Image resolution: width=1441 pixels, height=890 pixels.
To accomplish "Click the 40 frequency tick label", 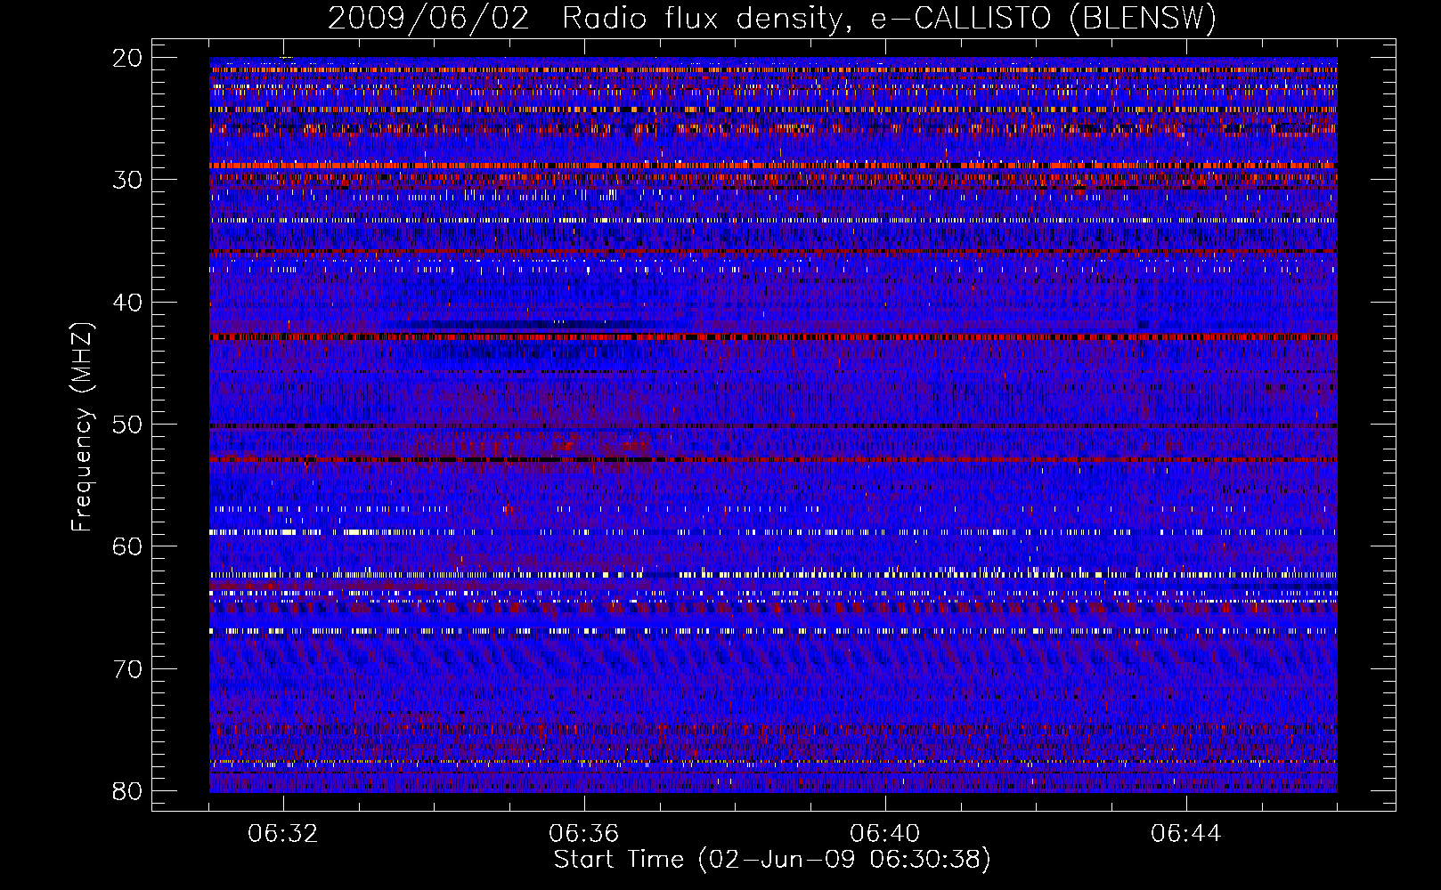I will [x=128, y=303].
